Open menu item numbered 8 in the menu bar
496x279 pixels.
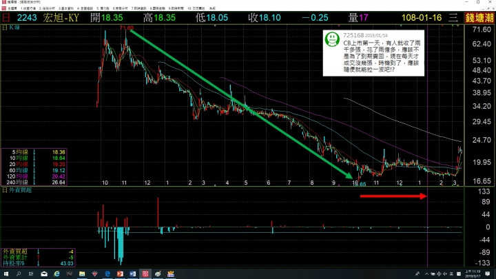(158, 8)
